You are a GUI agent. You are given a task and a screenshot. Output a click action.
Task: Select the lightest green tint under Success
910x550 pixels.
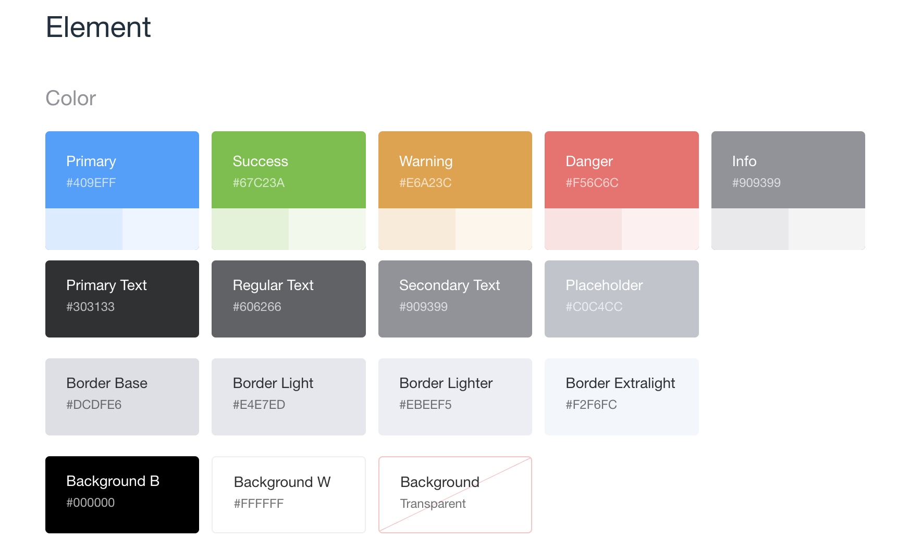[x=327, y=229]
